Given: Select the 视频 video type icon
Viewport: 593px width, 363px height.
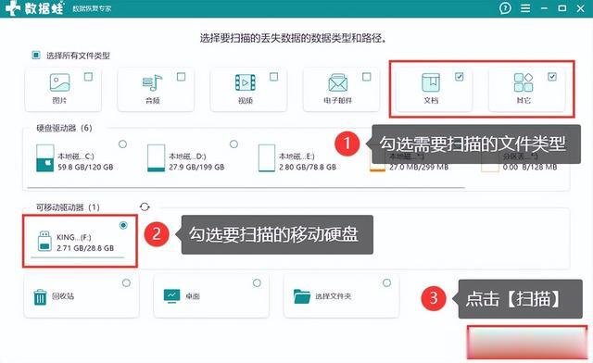Looking at the screenshot, I should tap(245, 82).
